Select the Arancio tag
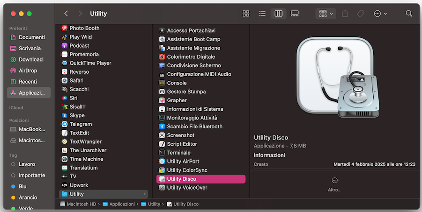 pos(29,198)
